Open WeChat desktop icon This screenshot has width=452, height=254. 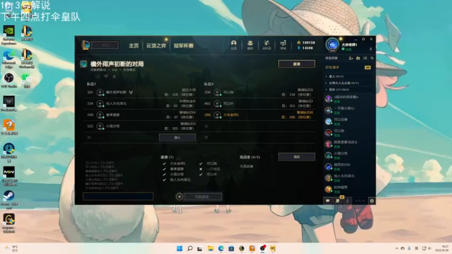tap(27, 80)
